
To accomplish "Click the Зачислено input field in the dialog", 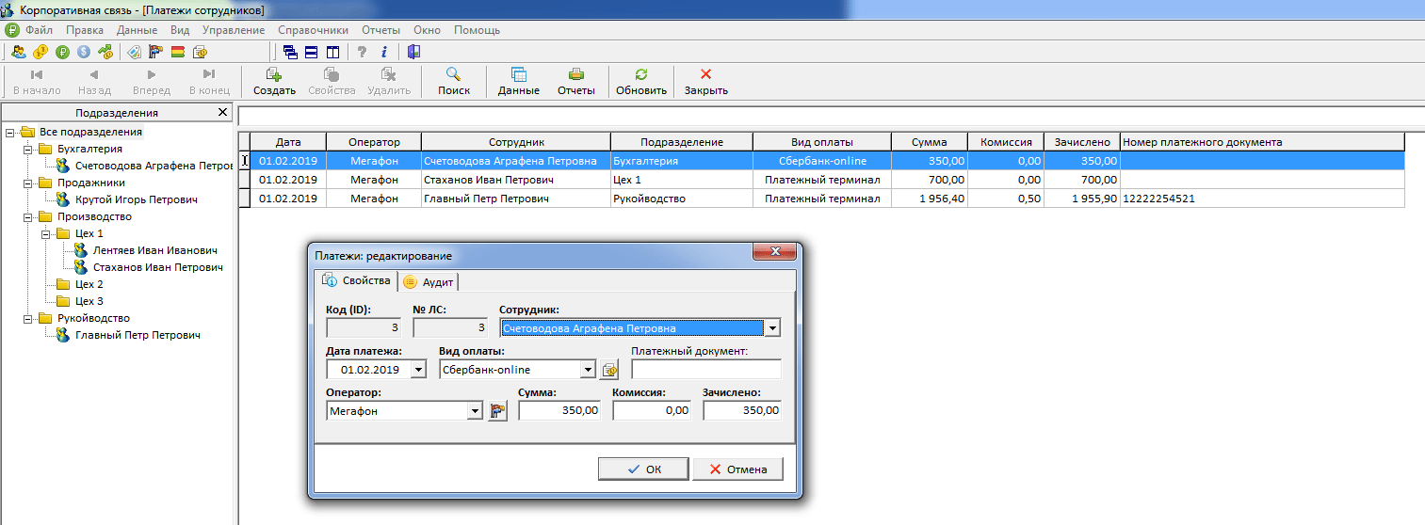I will coord(742,411).
